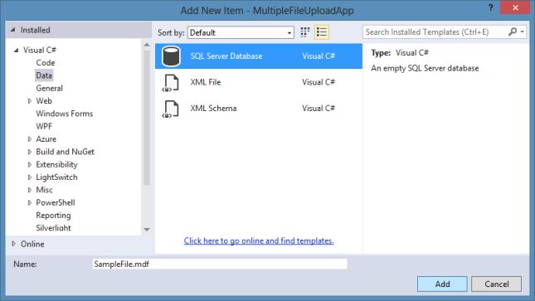Expand the LightSwitch tree node

point(30,177)
